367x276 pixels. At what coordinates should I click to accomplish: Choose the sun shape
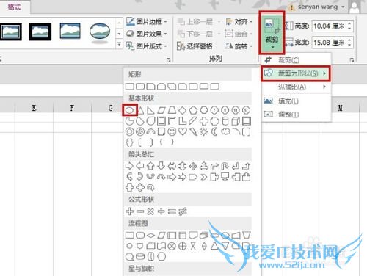pyautogui.click(x=204, y=132)
